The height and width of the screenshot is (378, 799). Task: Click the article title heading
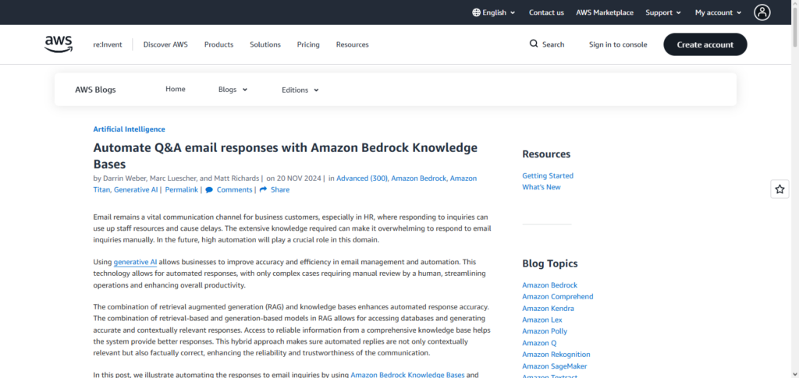(286, 156)
